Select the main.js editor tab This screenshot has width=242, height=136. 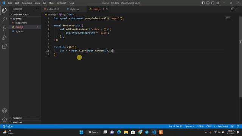click(x=96, y=9)
